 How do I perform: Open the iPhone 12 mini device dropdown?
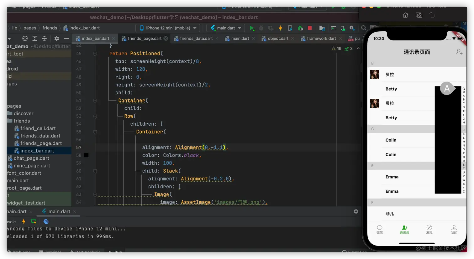168,28
